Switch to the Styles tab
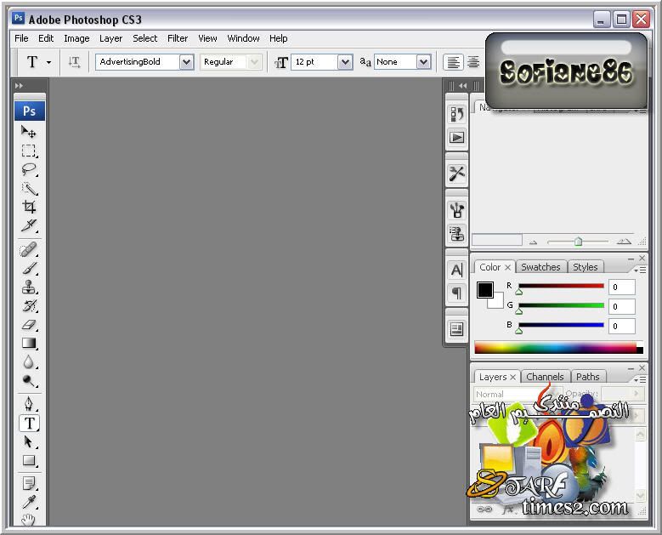The image size is (662, 535). [x=585, y=267]
